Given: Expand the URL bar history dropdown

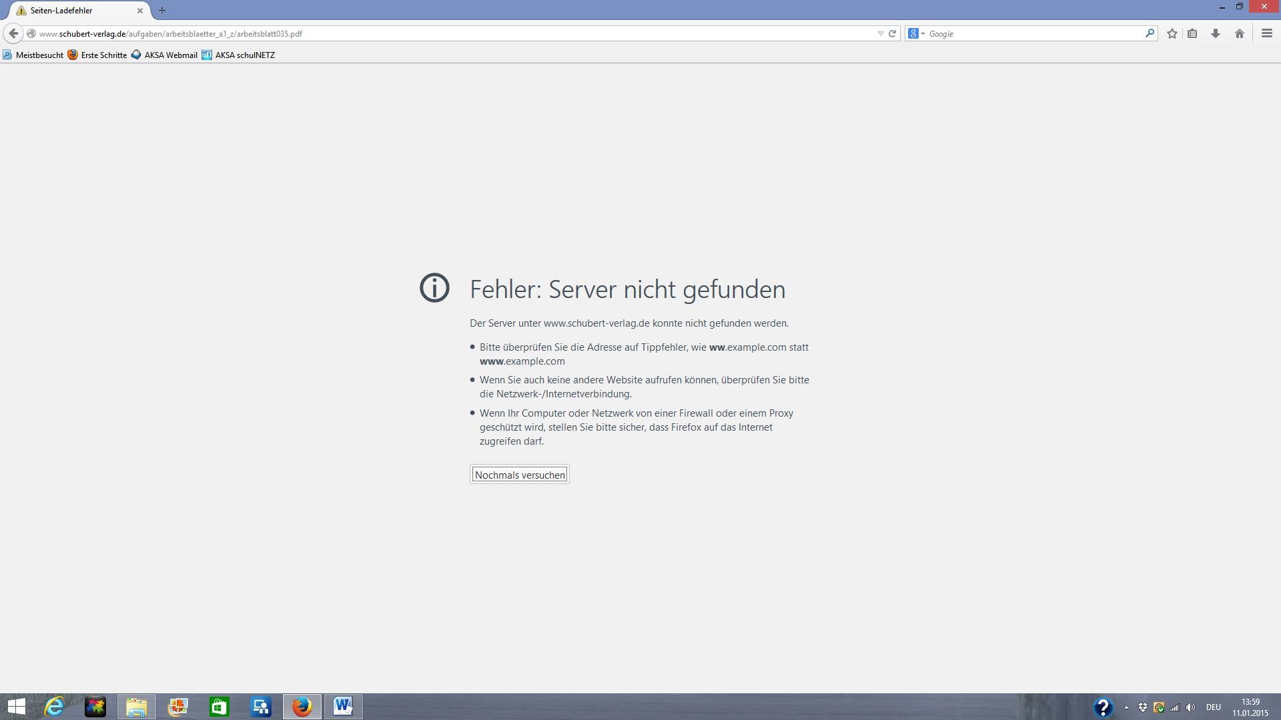Looking at the screenshot, I should click(880, 33).
